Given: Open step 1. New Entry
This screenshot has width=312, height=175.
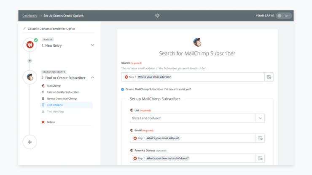Looking at the screenshot, I should pyautogui.click(x=51, y=45).
